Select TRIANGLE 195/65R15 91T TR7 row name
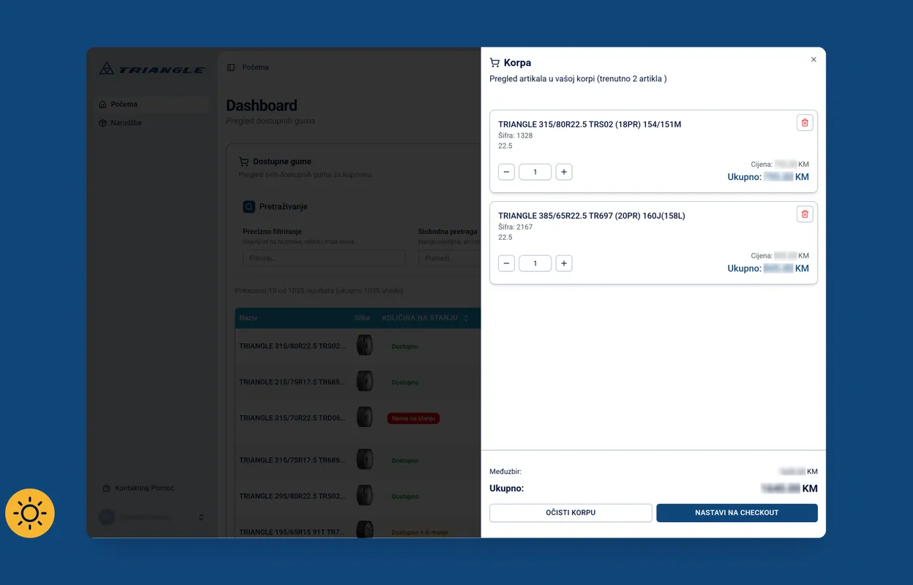 pyautogui.click(x=292, y=532)
